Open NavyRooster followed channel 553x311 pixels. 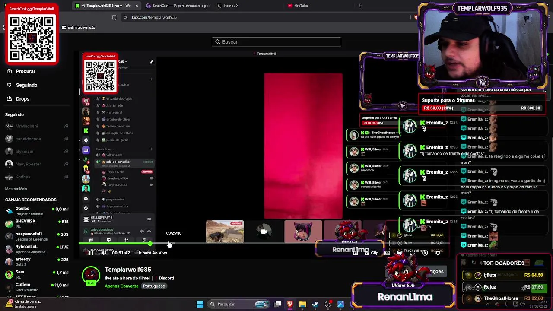37,164
